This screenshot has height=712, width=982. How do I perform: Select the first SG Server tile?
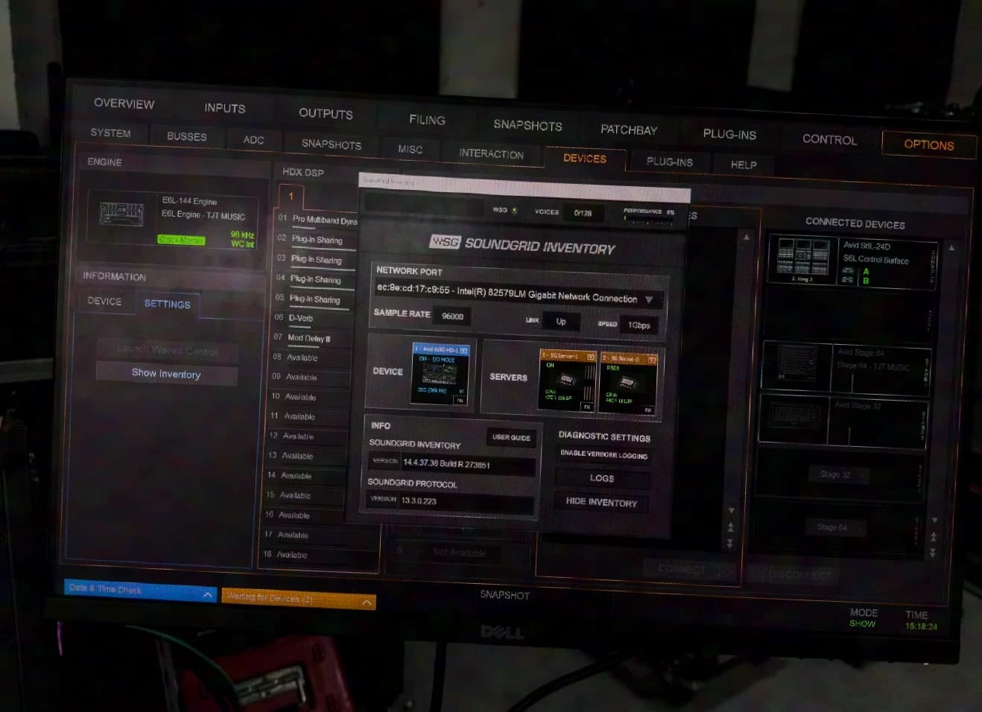(568, 380)
